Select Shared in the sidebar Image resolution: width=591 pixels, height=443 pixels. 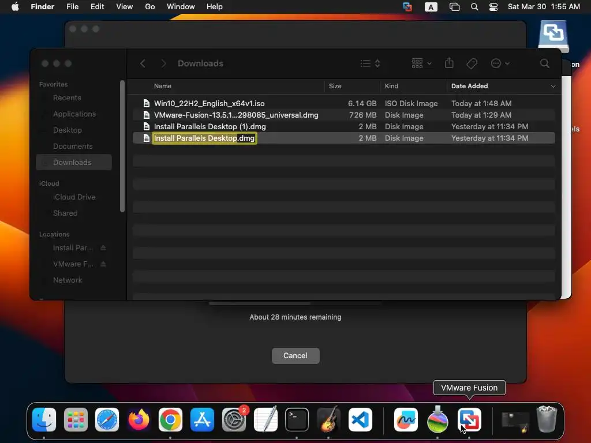point(74,213)
